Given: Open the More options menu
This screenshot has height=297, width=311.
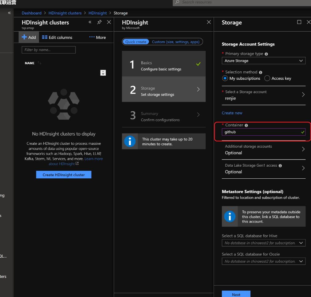Looking at the screenshot, I should click(x=97, y=37).
